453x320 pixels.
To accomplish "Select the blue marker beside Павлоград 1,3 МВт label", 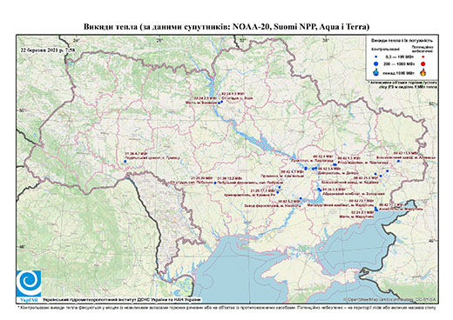I will (x=335, y=164).
